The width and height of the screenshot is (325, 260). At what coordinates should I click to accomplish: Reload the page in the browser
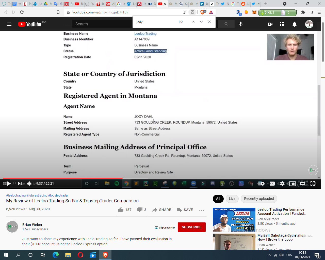(22, 12)
